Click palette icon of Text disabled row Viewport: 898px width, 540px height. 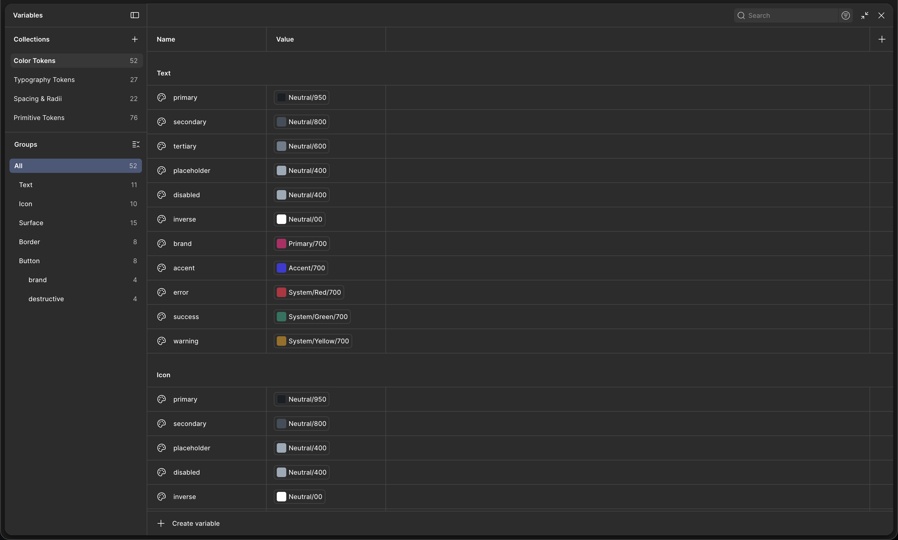pyautogui.click(x=162, y=195)
